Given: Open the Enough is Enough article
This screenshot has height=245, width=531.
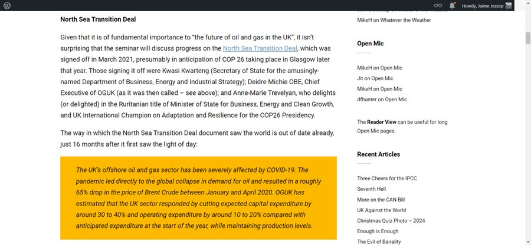Looking at the screenshot, I should pos(378,231).
